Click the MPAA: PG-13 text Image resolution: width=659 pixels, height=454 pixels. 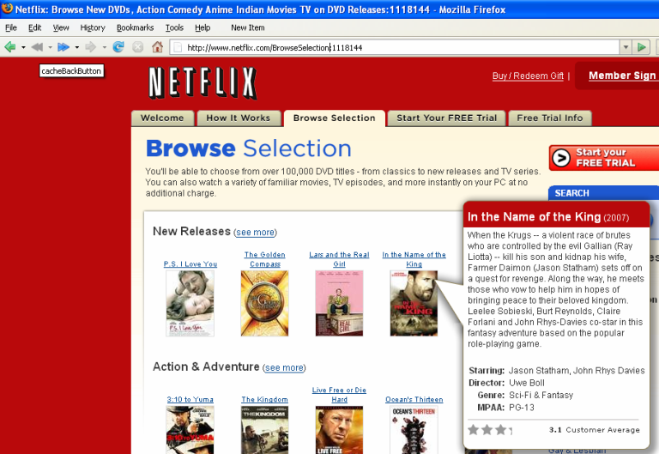point(505,408)
